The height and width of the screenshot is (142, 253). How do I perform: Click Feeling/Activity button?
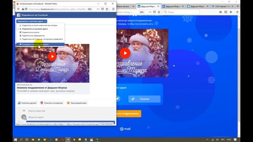pos(77,103)
